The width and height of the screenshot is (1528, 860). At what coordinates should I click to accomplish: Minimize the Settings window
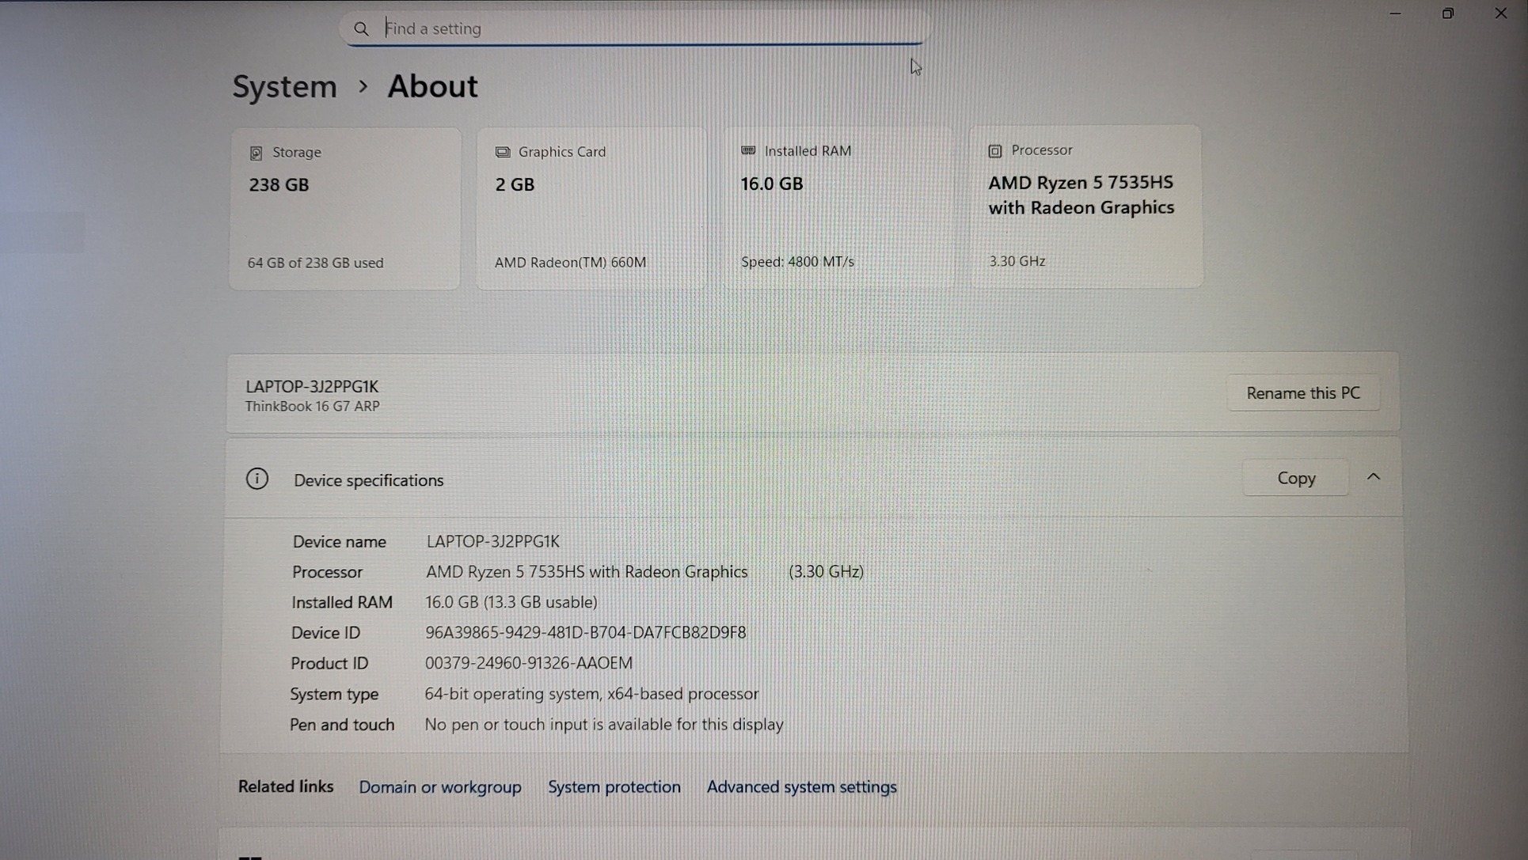[x=1395, y=13]
